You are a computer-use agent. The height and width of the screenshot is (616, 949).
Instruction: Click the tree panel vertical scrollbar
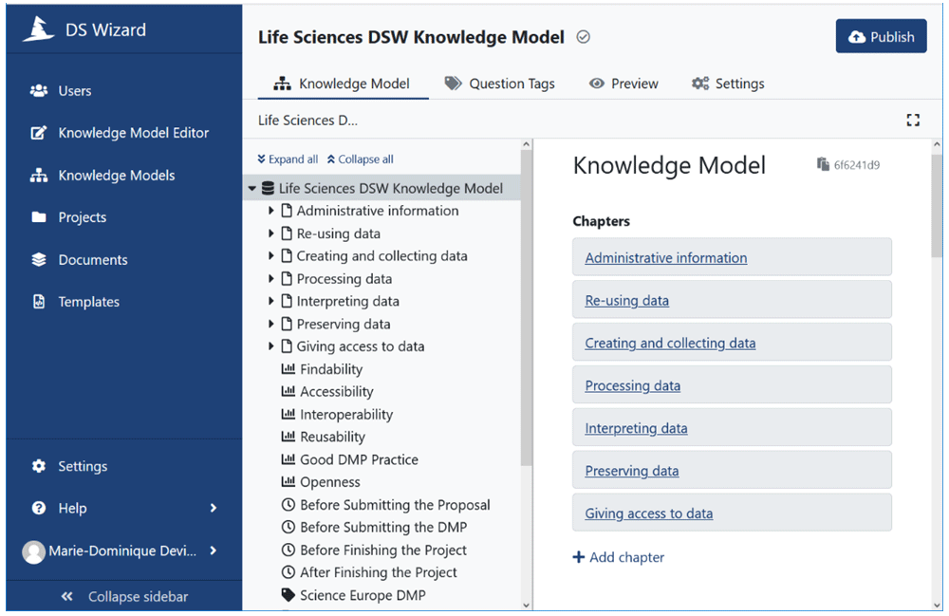[x=526, y=307]
